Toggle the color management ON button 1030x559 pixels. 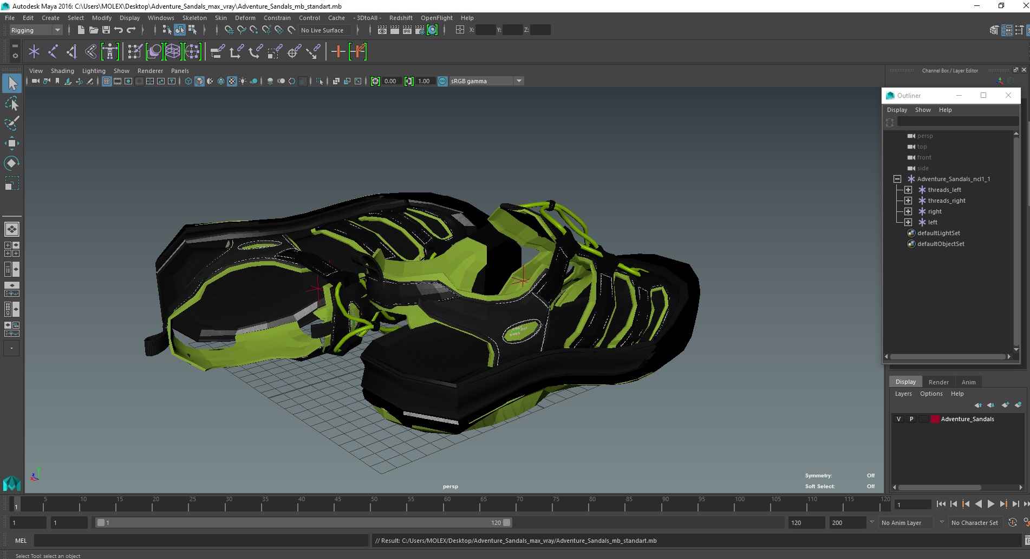tap(442, 81)
